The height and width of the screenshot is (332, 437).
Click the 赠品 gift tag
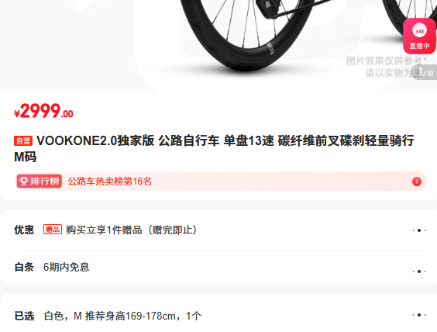point(53,230)
